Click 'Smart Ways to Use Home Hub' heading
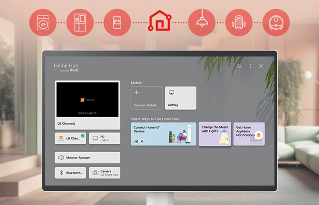The width and height of the screenshot is (319, 205). (155, 119)
